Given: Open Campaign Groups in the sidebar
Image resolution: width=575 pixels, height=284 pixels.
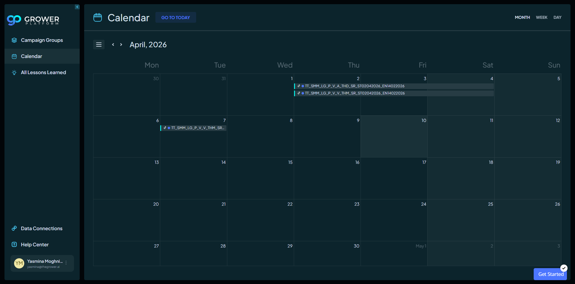Looking at the screenshot, I should [x=42, y=40].
